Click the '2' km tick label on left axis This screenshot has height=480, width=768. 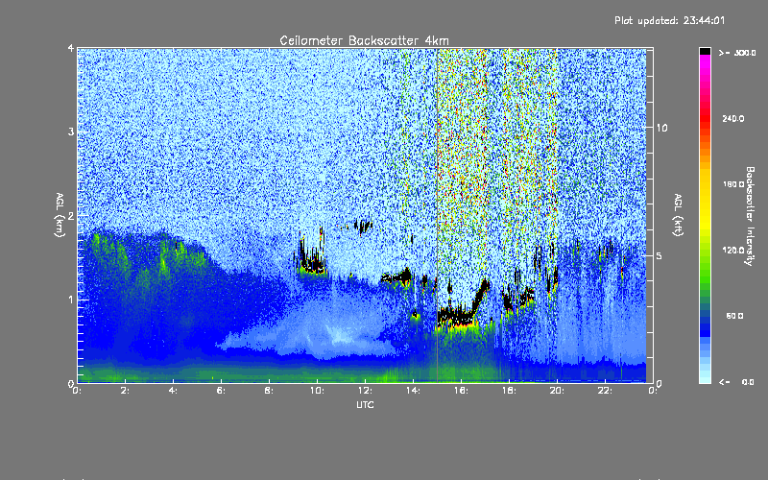pyautogui.click(x=71, y=215)
